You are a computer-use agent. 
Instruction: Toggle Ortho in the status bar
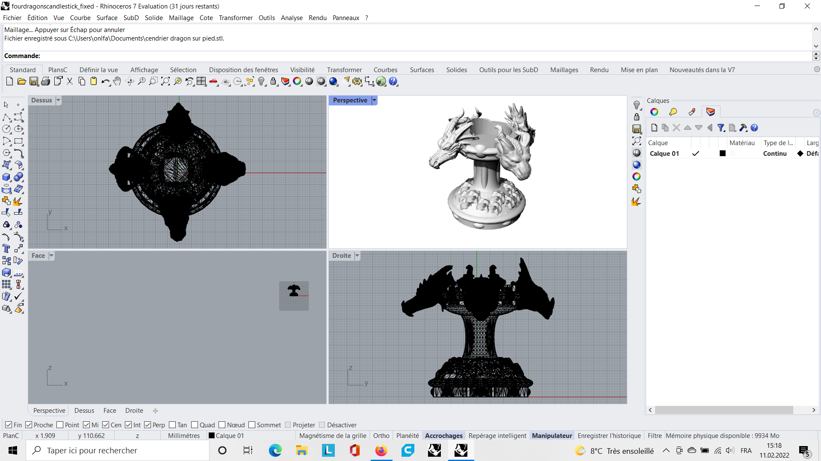(x=381, y=436)
